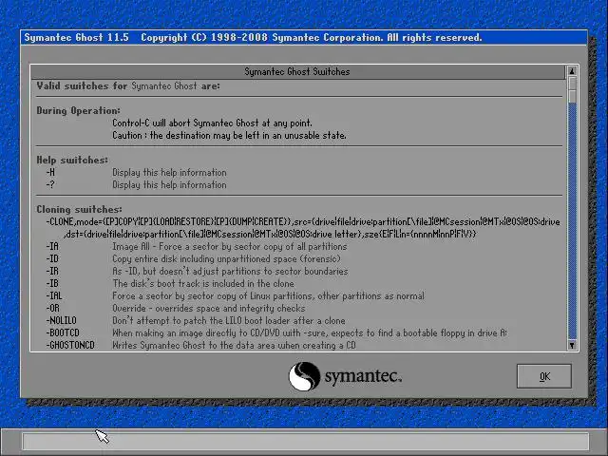Viewport: 608px width, 456px height.
Task: Click the -CLONE,mode= syntax line
Action: tap(303, 221)
